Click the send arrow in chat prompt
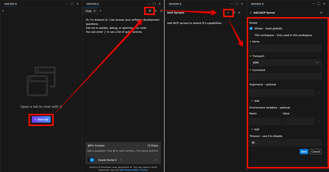This screenshot has width=329, height=172. tap(157, 160)
